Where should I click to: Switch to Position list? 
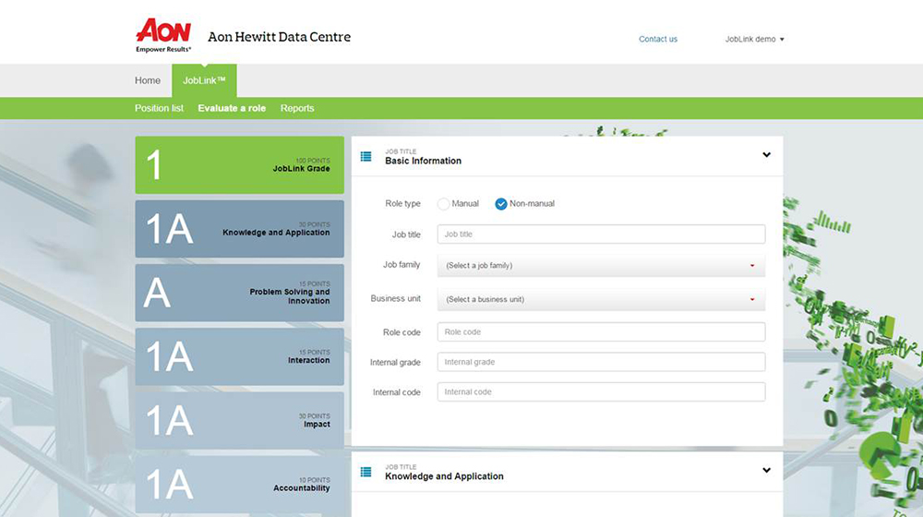(159, 108)
